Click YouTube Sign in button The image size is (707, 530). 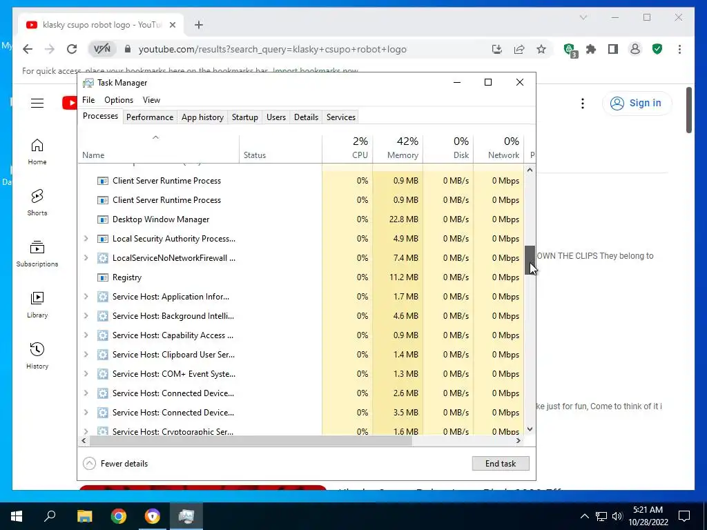(x=637, y=104)
